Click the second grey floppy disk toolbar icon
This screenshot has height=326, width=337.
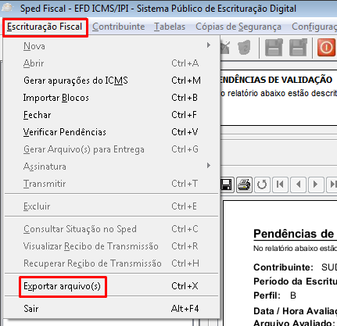pos(298,48)
